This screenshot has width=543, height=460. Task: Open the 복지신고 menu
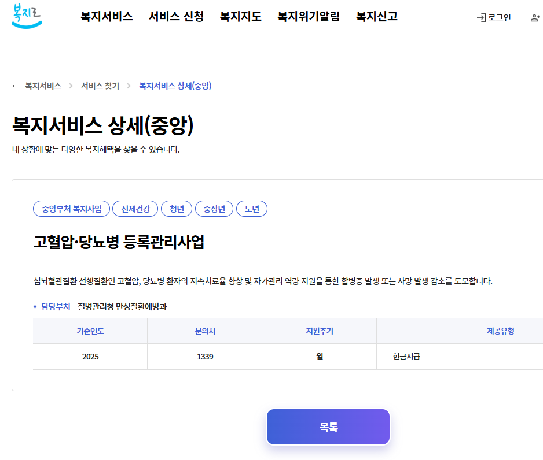377,16
